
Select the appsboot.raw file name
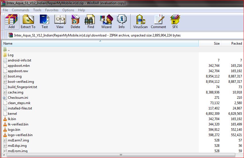click(x=18, y=71)
